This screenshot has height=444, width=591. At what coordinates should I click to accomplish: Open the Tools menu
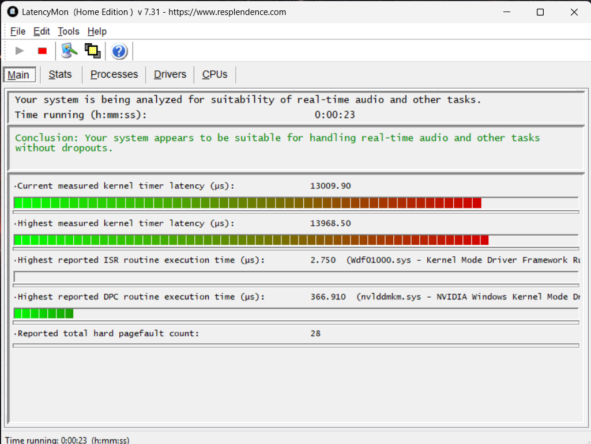68,31
